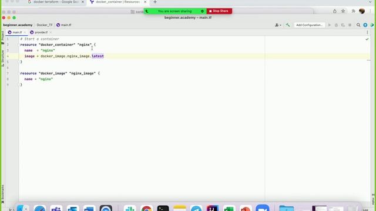Screen dimensions: 376x211
Task: Switch to 'docker_container | Resources' browser tab
Action: 117,2
